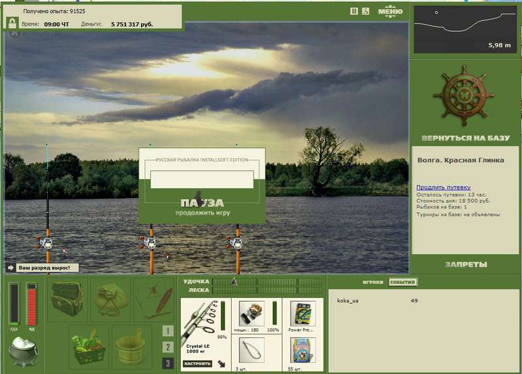Viewport: 522px width, 374px height.
Task: Click the reel on the middle rod
Action: pyautogui.click(x=149, y=242)
